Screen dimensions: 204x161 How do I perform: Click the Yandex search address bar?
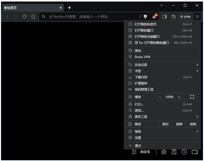[90, 17]
